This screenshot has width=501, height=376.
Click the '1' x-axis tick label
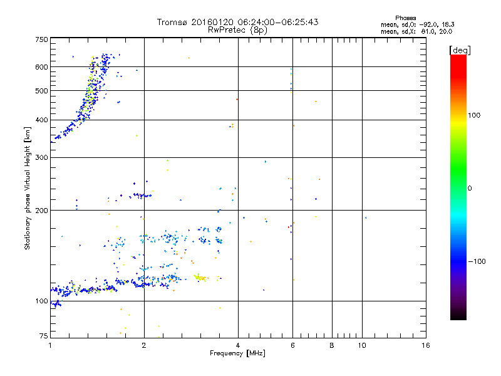tap(50, 345)
